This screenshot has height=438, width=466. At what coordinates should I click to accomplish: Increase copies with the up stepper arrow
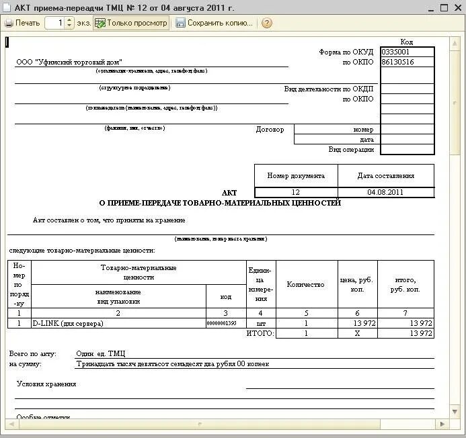click(x=69, y=20)
